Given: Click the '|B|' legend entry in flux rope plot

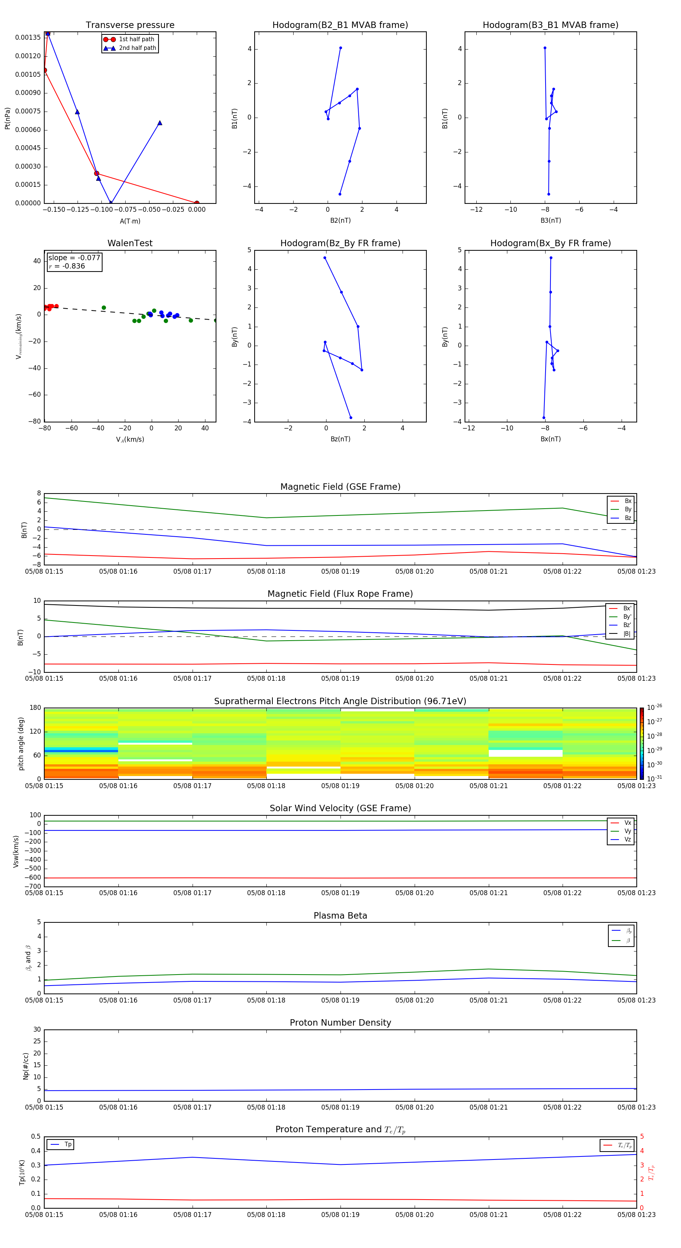Looking at the screenshot, I should (620, 634).
